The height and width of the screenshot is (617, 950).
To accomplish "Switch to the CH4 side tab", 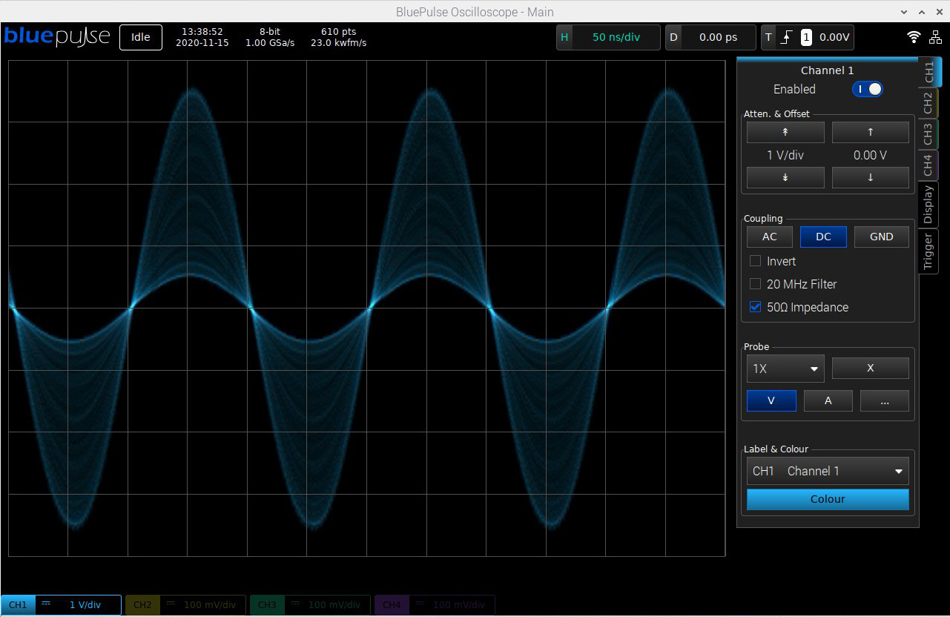I will (928, 165).
